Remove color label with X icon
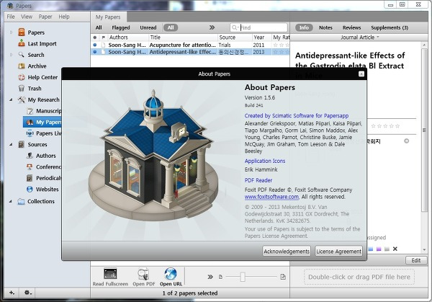432x302 pixels. pos(395,249)
